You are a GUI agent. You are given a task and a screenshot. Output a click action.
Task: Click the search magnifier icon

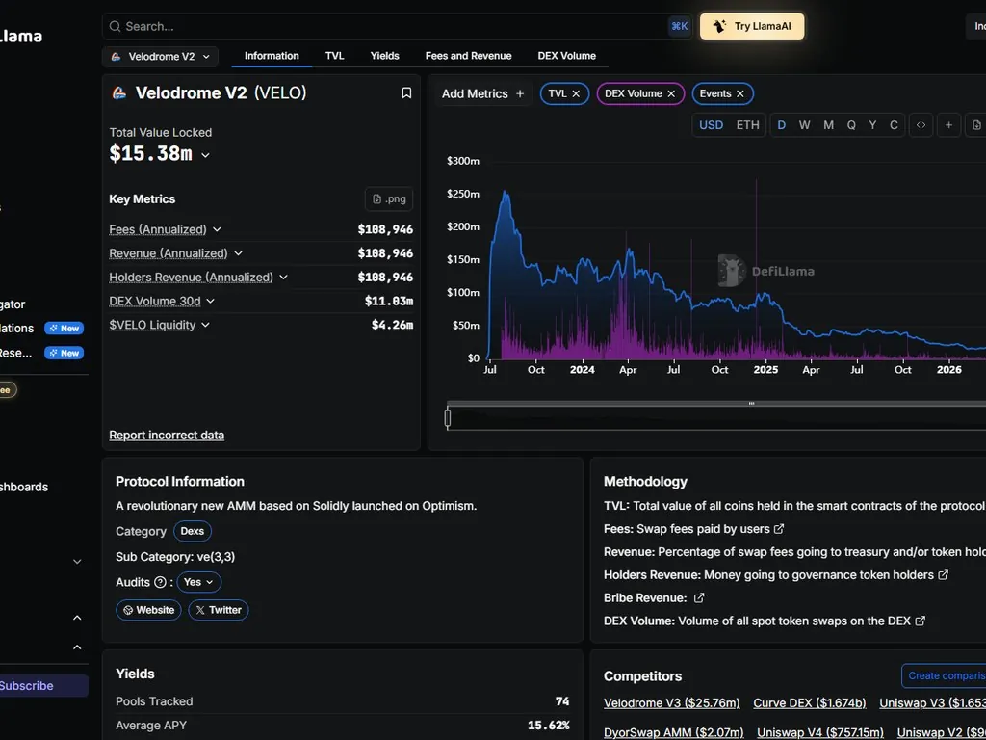(x=115, y=26)
